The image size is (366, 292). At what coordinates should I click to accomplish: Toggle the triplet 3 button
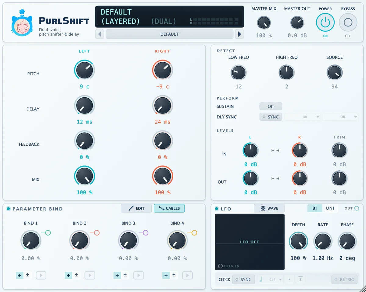(x=300, y=280)
